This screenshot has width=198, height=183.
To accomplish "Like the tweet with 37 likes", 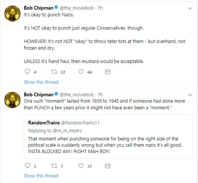I will [x=81, y=166].
